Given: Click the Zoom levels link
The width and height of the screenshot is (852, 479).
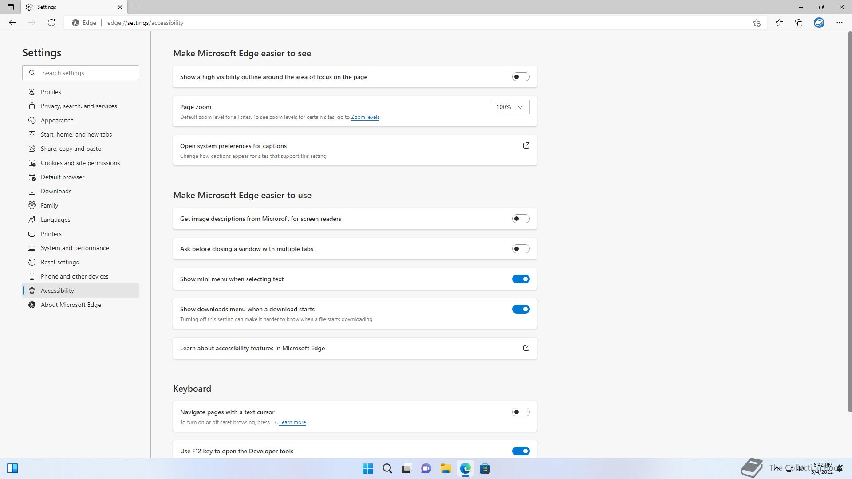Looking at the screenshot, I should pos(365,117).
